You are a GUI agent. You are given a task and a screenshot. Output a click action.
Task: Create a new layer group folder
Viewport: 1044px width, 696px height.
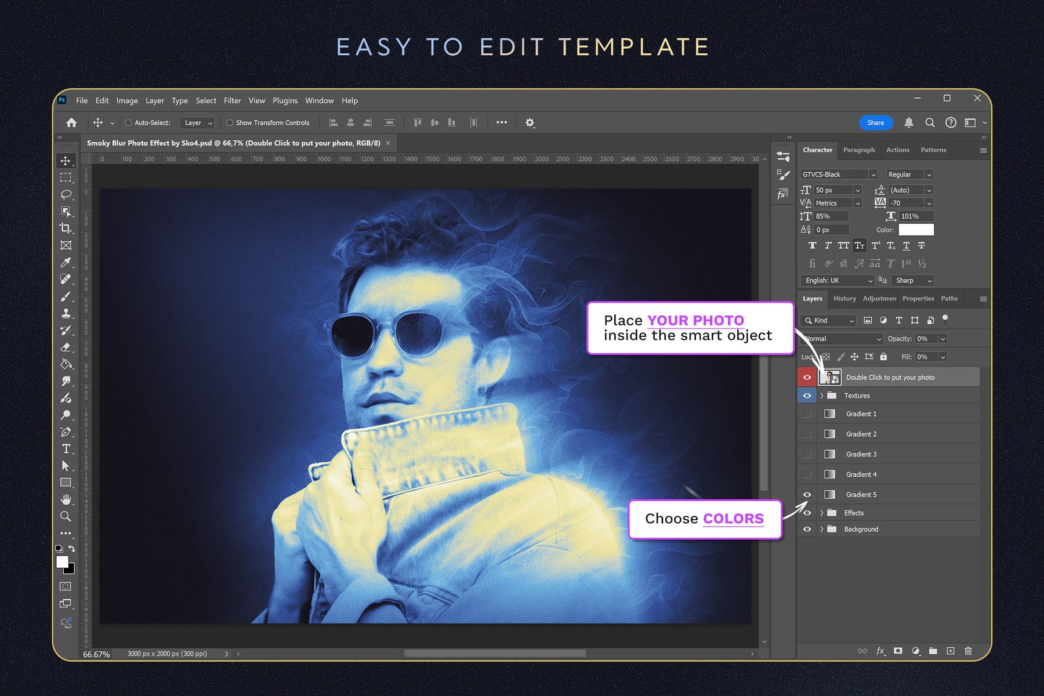click(x=933, y=651)
